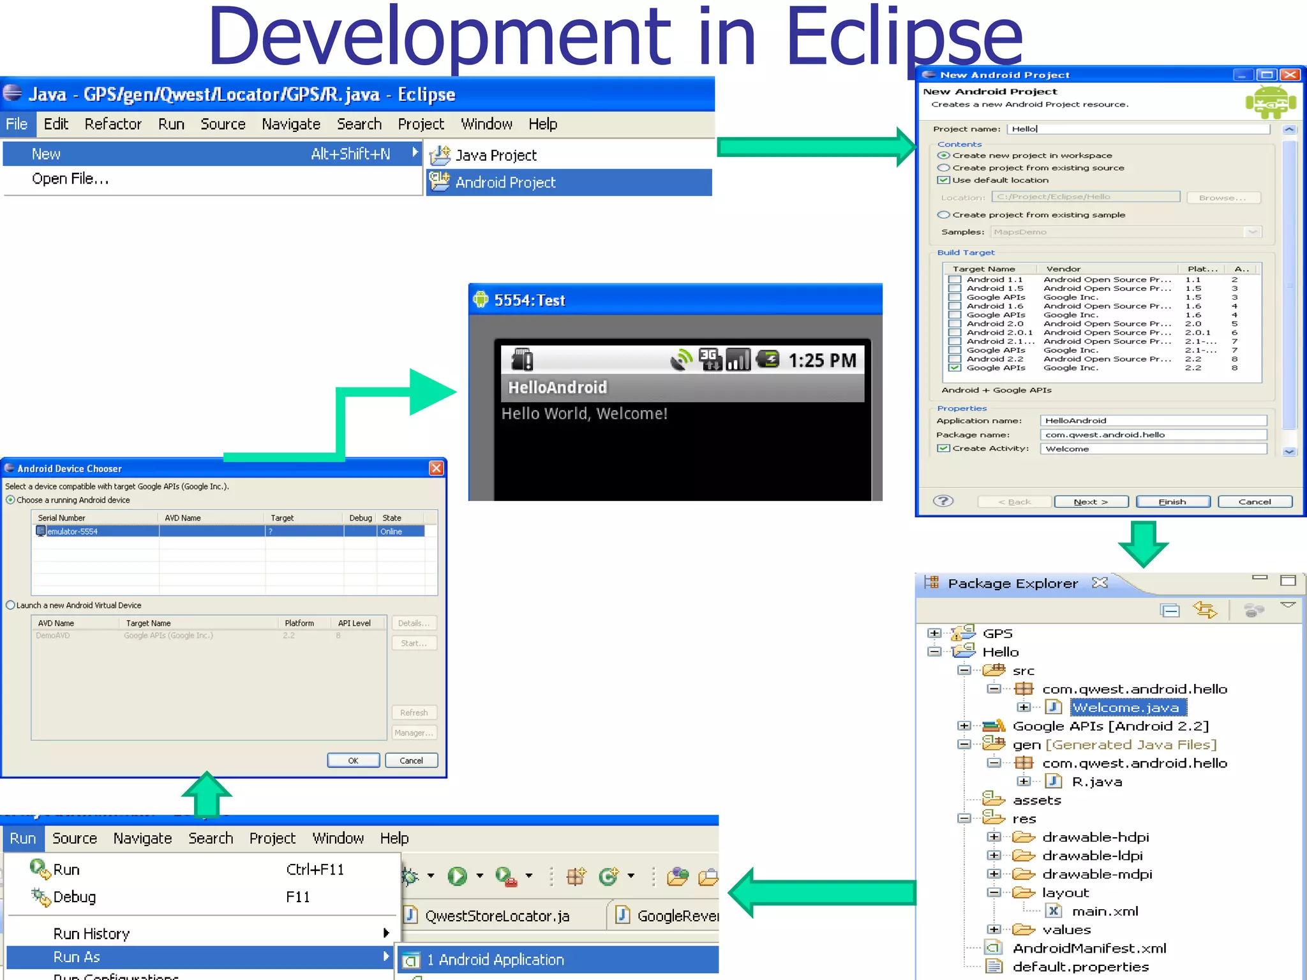
Task: Click the New Java Package toolbar icon
Action: click(x=576, y=877)
